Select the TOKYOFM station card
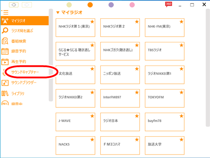 (164, 98)
